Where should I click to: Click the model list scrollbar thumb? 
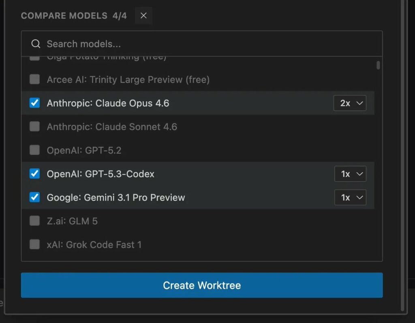378,65
